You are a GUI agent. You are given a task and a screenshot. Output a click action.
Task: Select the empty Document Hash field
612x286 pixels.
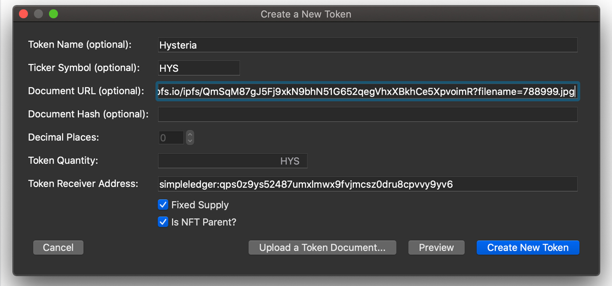tap(367, 114)
